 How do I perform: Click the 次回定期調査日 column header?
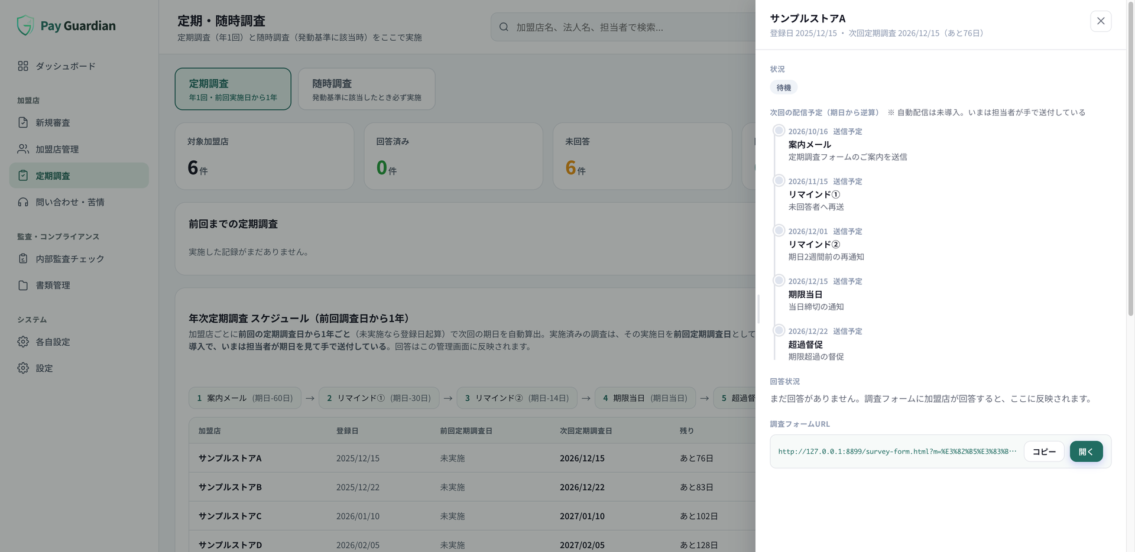click(585, 431)
